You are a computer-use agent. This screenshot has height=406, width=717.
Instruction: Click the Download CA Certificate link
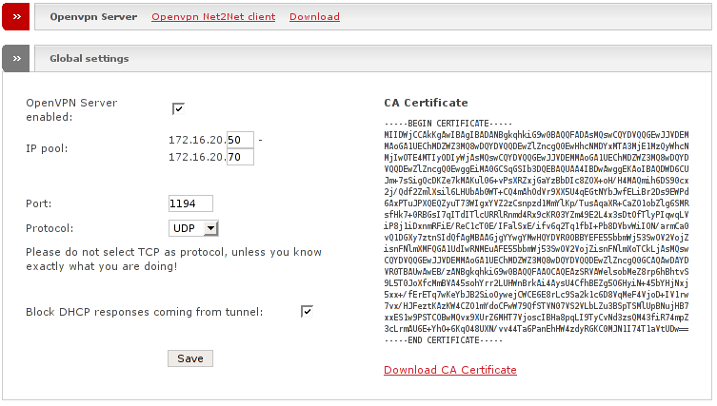(450, 370)
